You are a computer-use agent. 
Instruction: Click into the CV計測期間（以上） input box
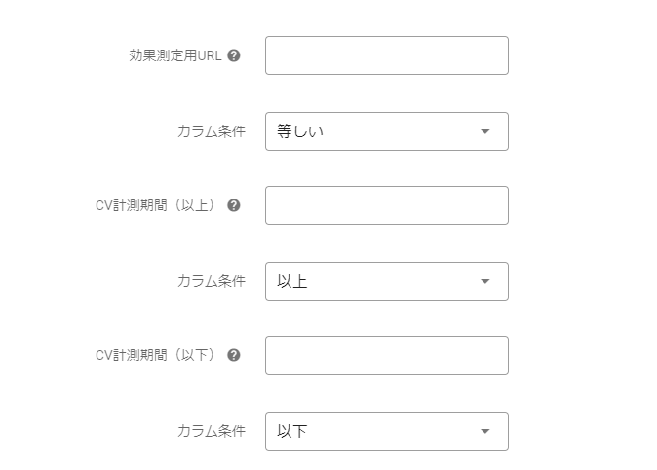(x=386, y=205)
